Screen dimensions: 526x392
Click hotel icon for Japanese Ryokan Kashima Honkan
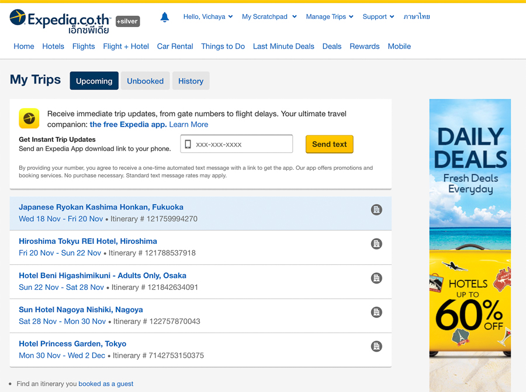376,209
